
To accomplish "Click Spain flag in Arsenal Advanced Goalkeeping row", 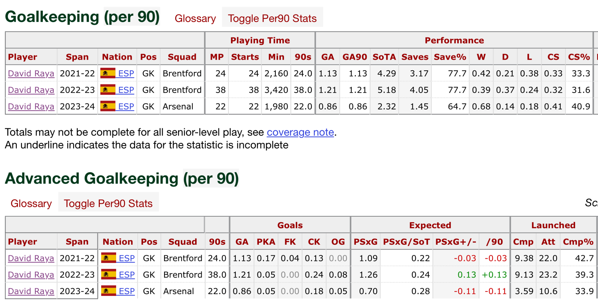I will tap(108, 291).
